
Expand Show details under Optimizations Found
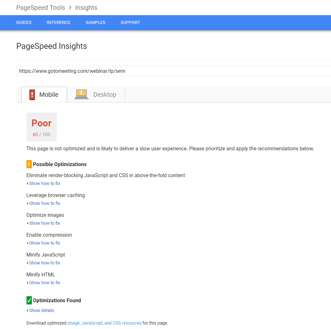pos(41,310)
